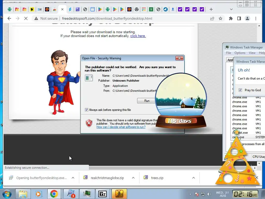Switch to the blue layout window tab
This screenshot has height=199, width=265.
(x=93, y=9)
